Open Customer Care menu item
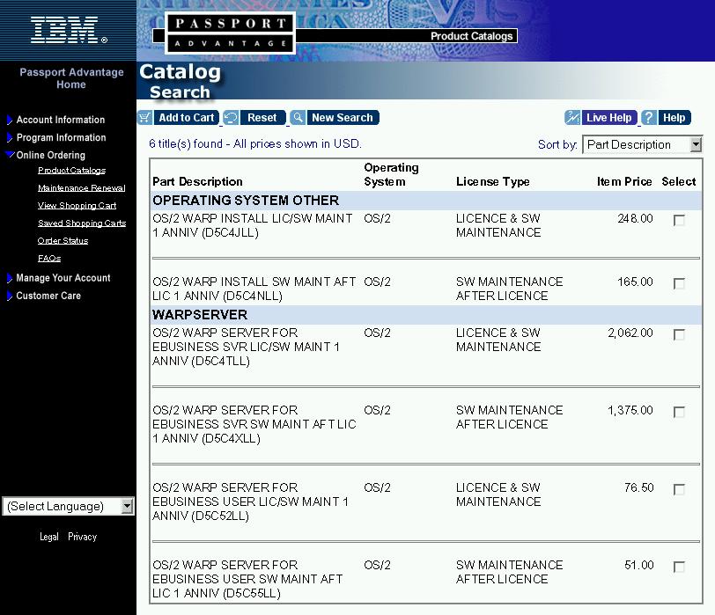The height and width of the screenshot is (615, 715). 48,296
